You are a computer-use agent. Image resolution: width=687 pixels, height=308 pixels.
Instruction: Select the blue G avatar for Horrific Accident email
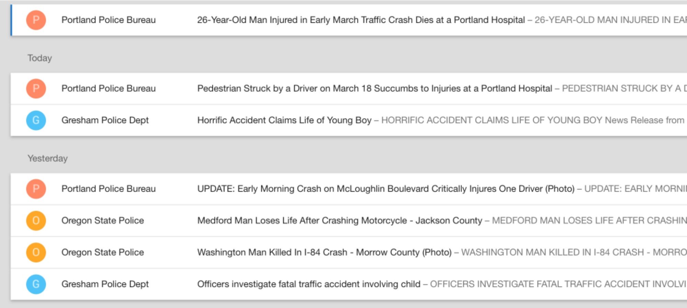(36, 120)
